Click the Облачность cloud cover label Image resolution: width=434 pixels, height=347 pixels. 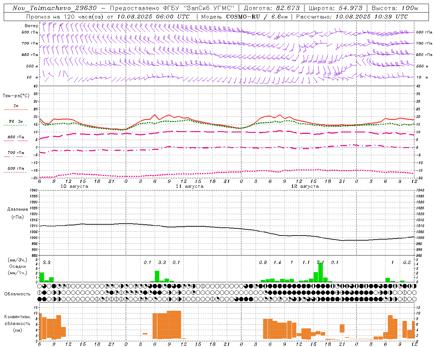click(17, 294)
